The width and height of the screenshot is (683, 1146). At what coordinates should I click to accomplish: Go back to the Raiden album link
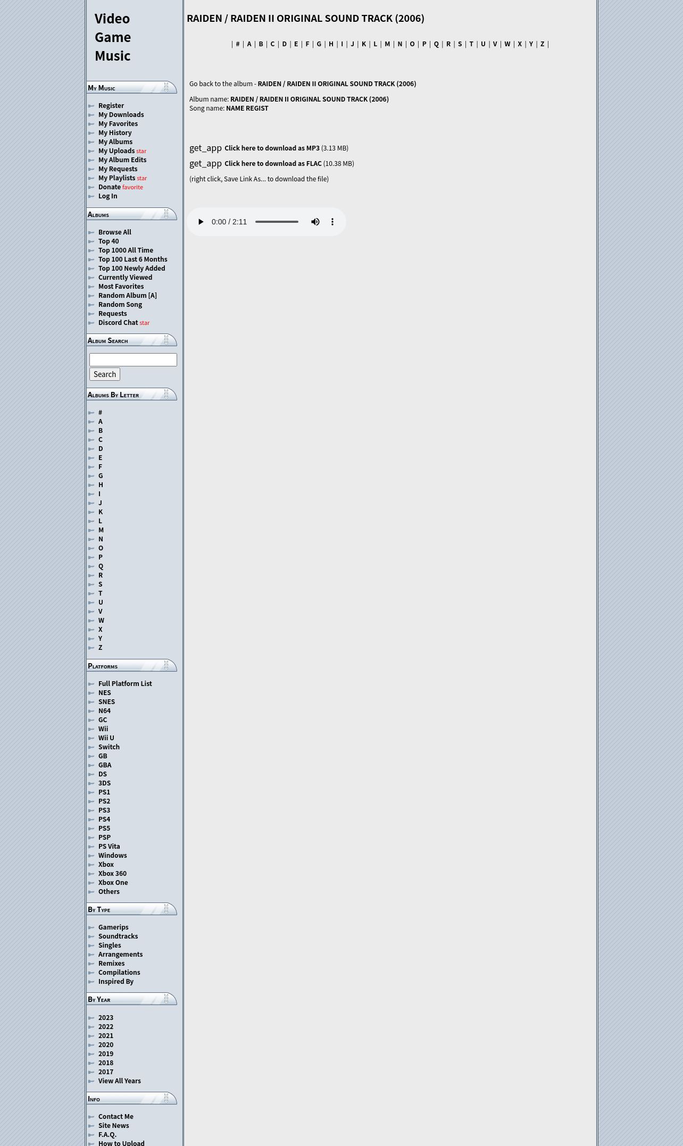[x=337, y=84]
